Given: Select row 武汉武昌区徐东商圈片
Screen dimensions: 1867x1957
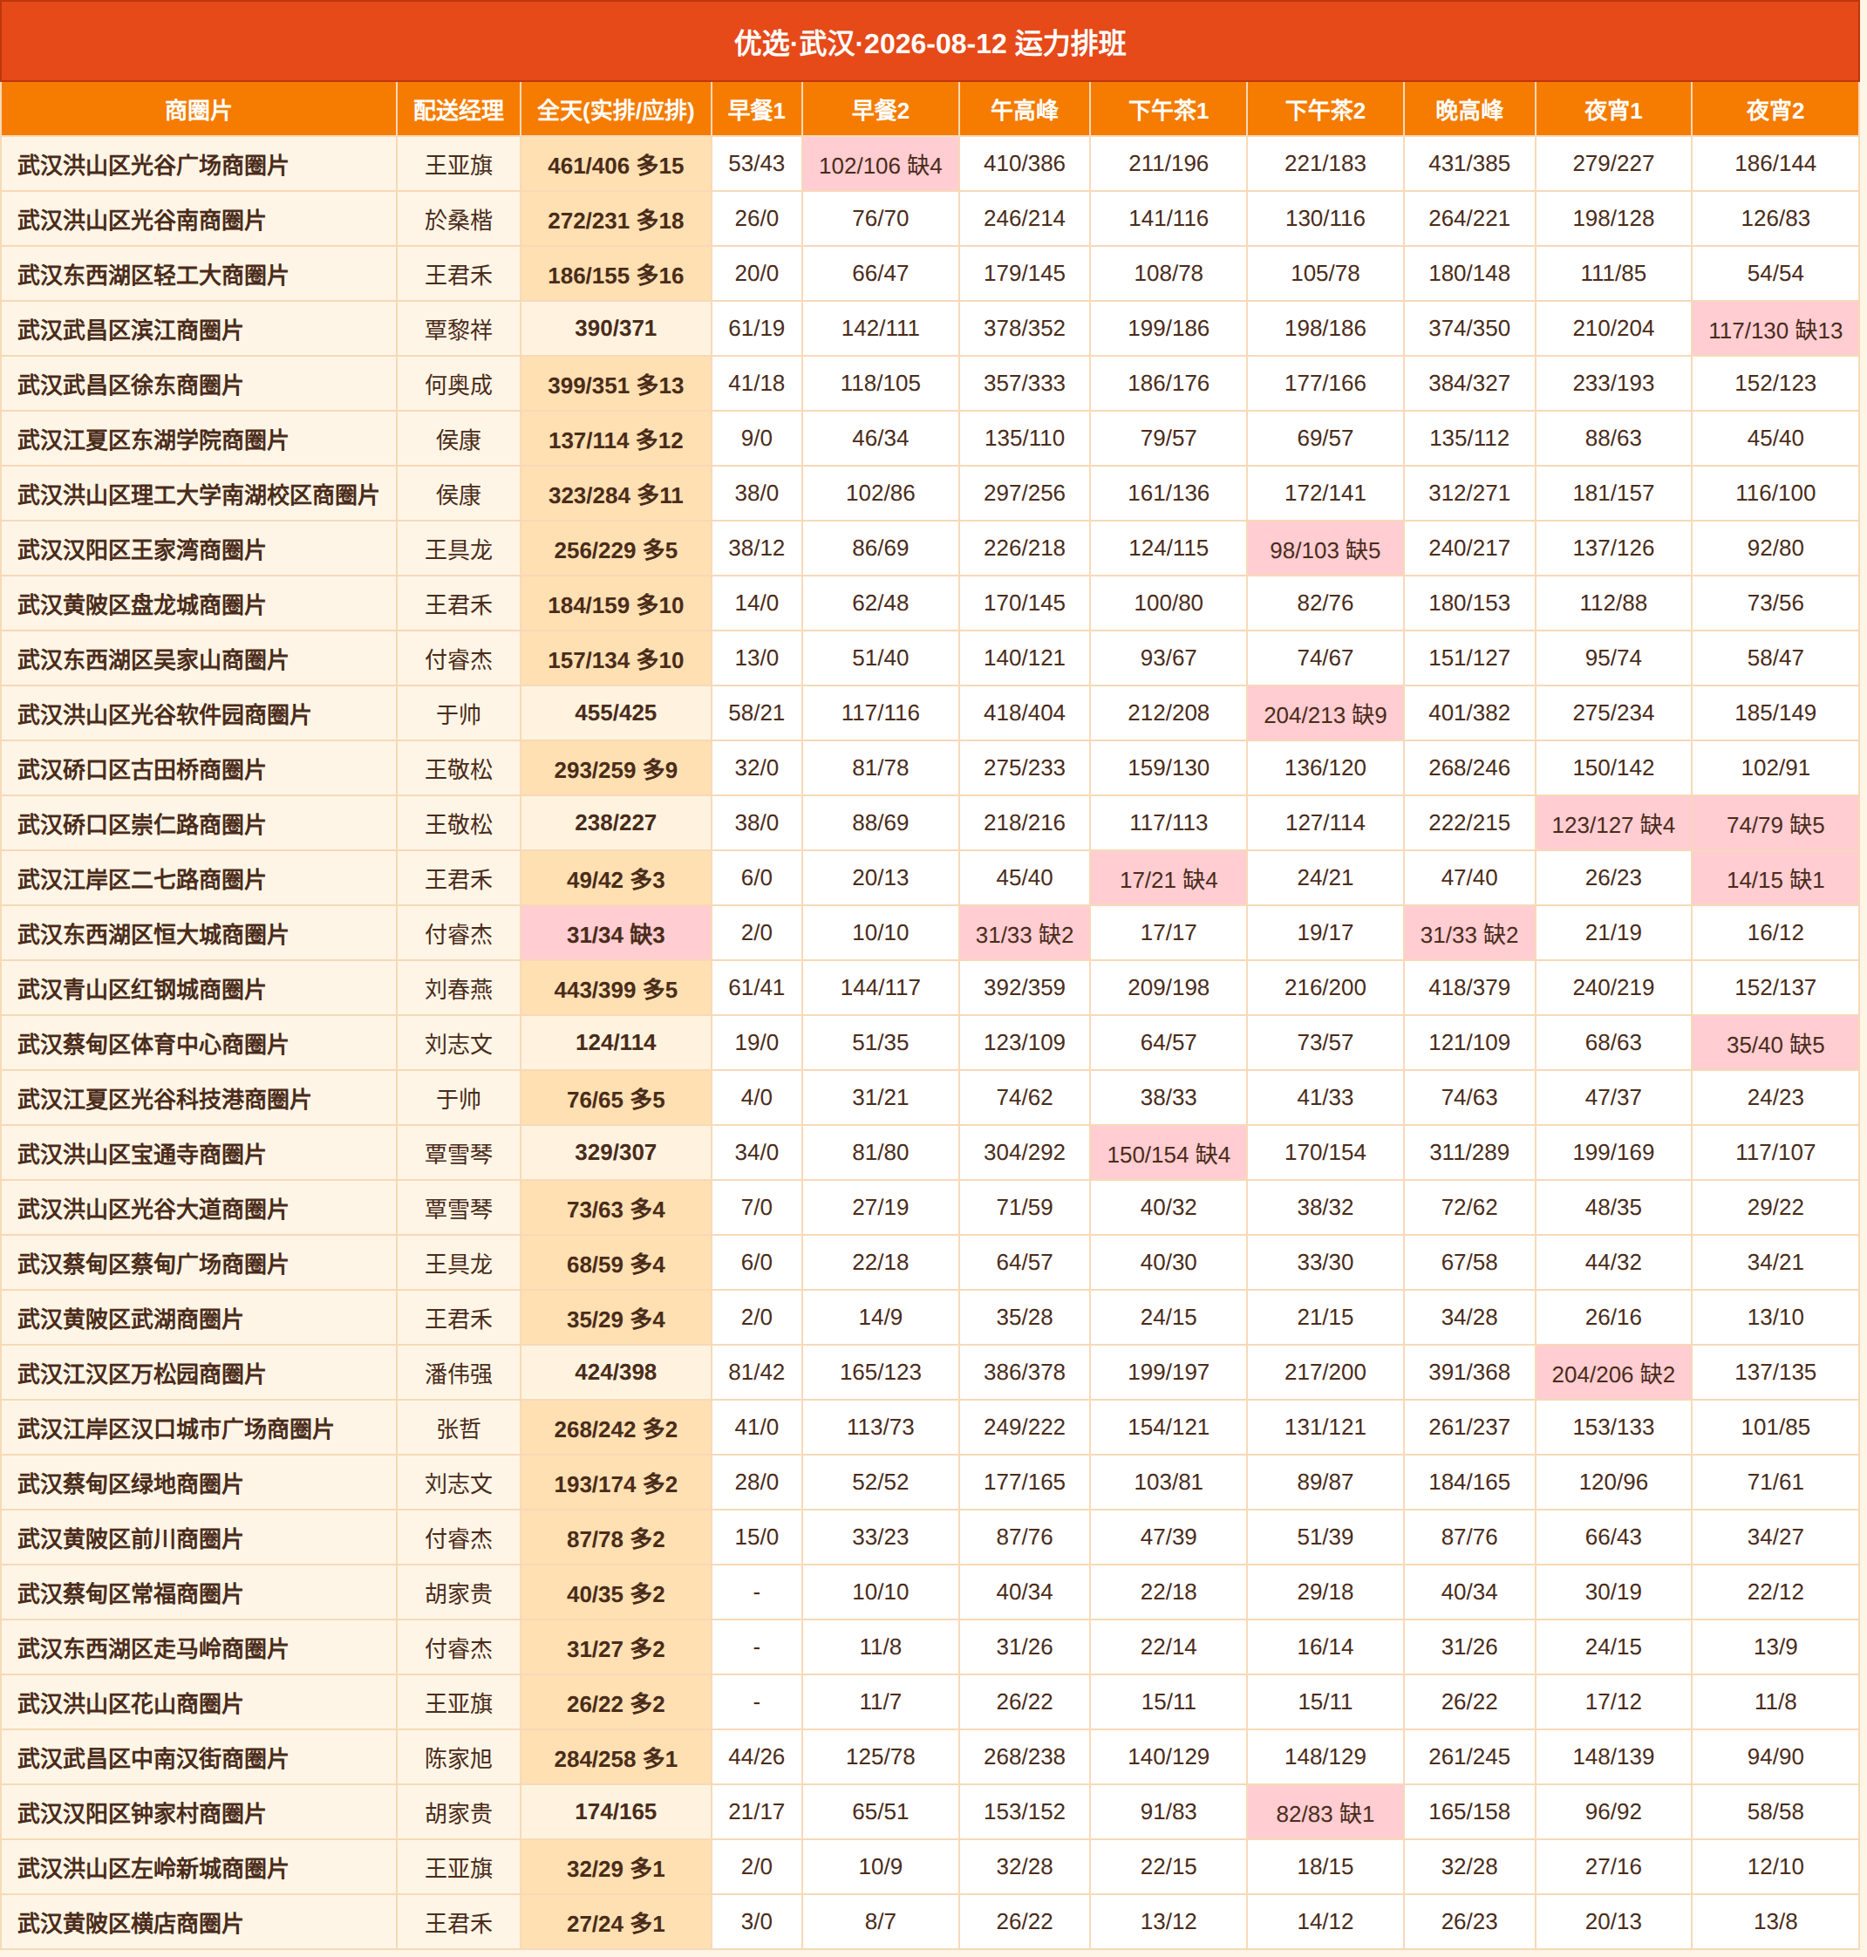Looking at the screenshot, I should [930, 385].
